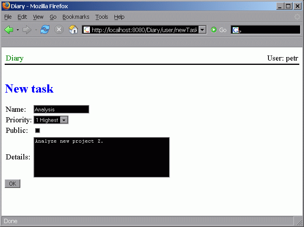Click the Stop loading icon

point(59,30)
